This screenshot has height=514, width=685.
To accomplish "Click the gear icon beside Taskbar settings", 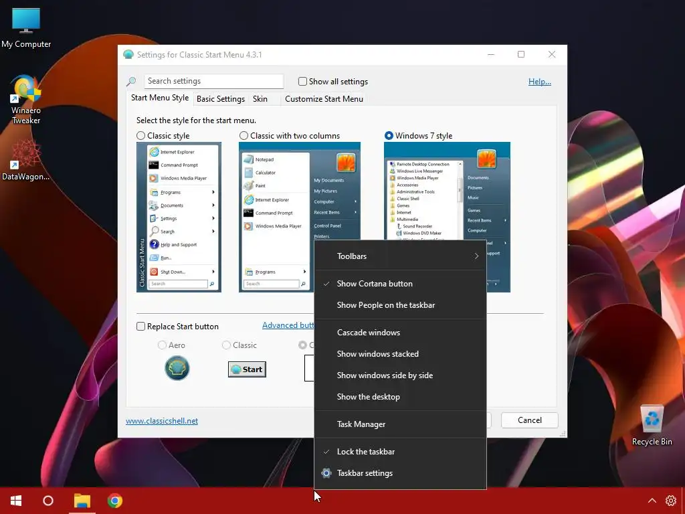I will pos(326,473).
